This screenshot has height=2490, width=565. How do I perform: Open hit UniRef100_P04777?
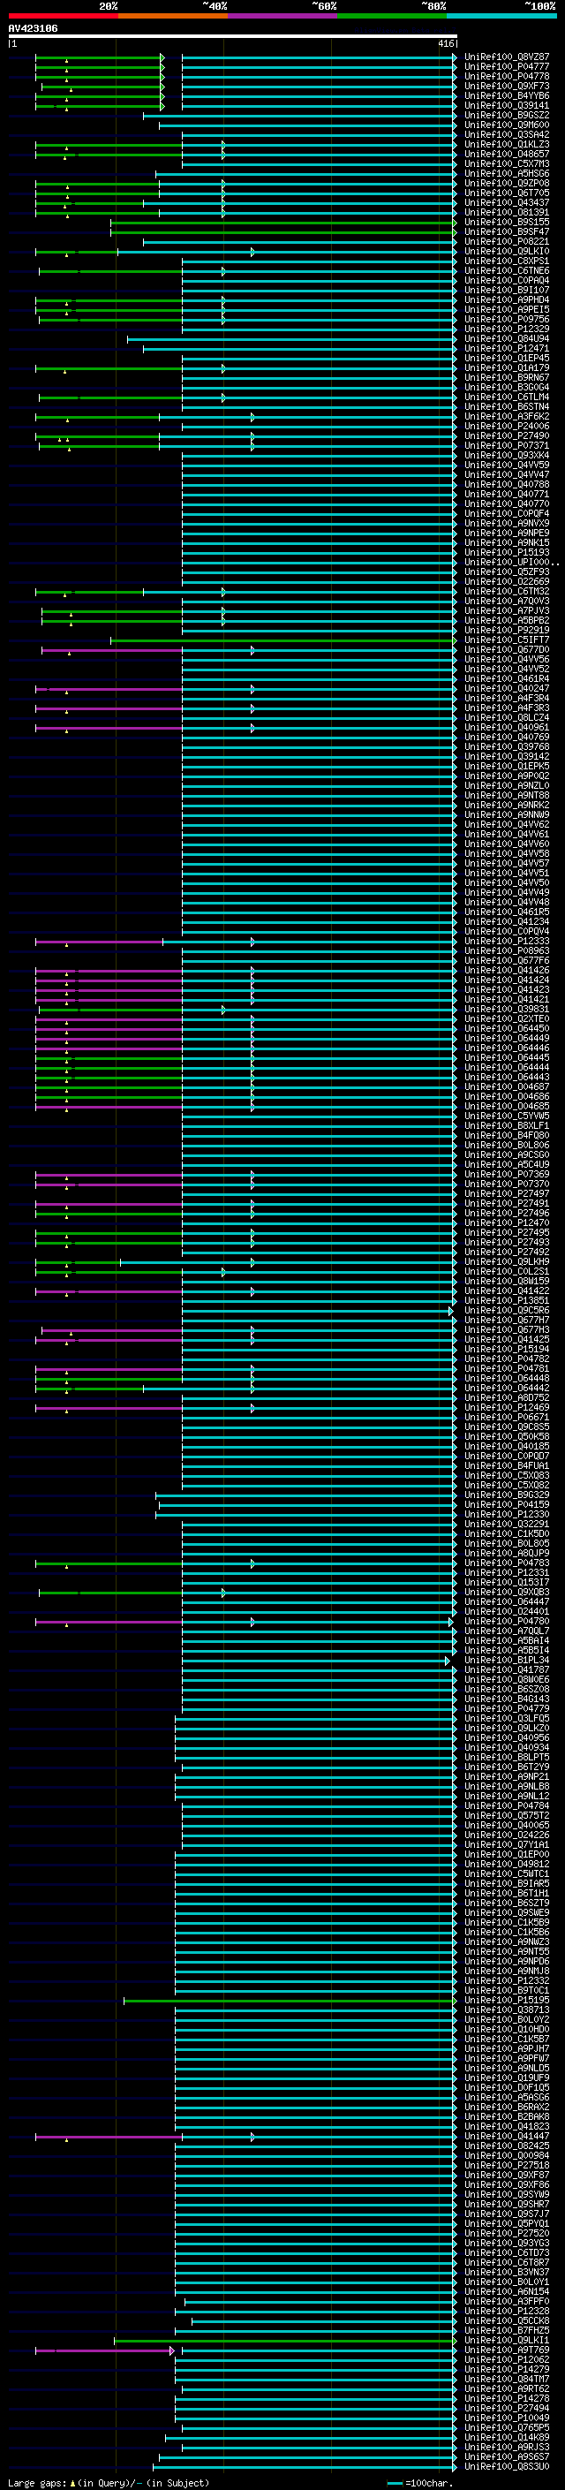[506, 67]
